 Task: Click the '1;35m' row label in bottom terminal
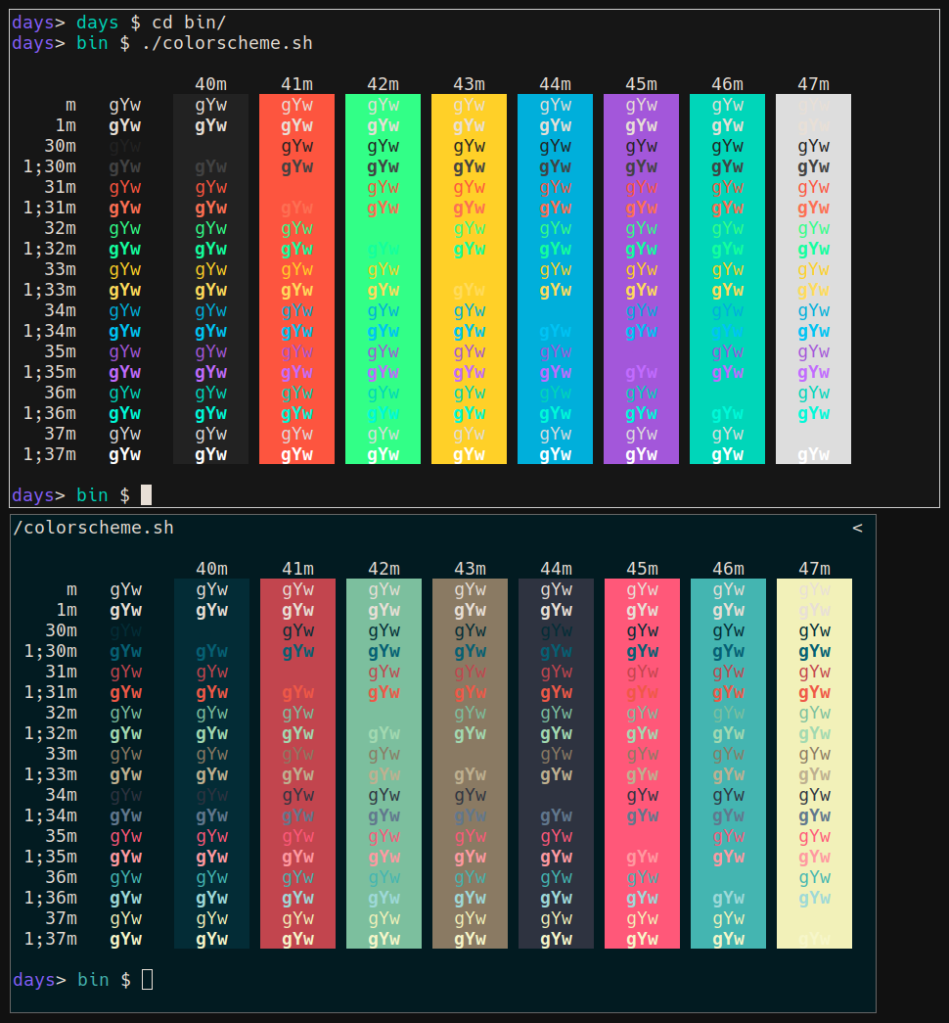[51, 857]
